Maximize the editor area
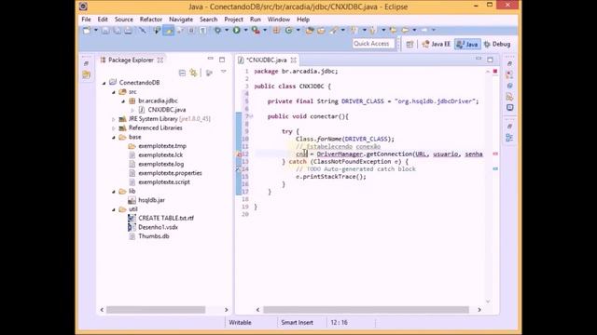The height and width of the screenshot is (335, 597). click(x=490, y=60)
